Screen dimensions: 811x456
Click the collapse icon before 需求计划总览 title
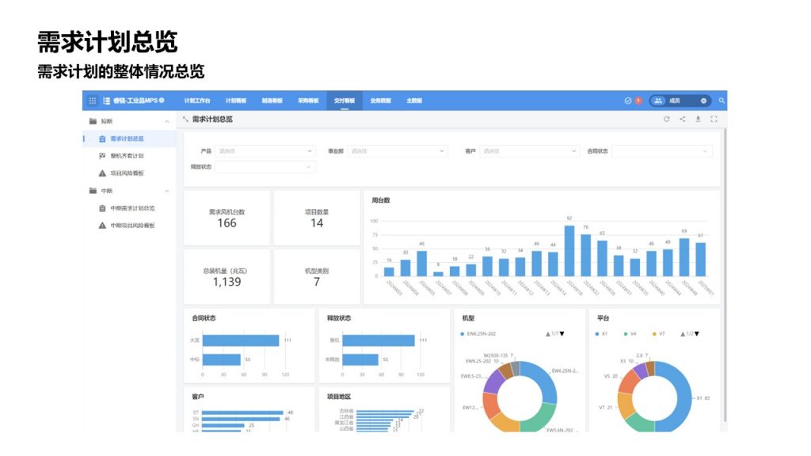point(185,119)
